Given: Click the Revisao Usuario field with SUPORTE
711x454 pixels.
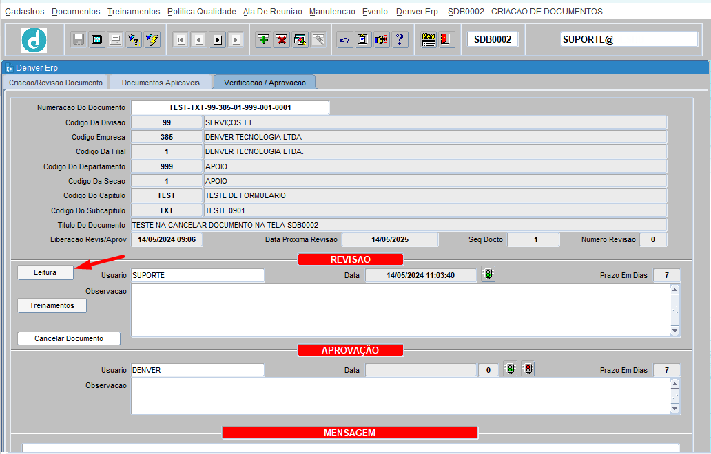Looking at the screenshot, I should [198, 275].
